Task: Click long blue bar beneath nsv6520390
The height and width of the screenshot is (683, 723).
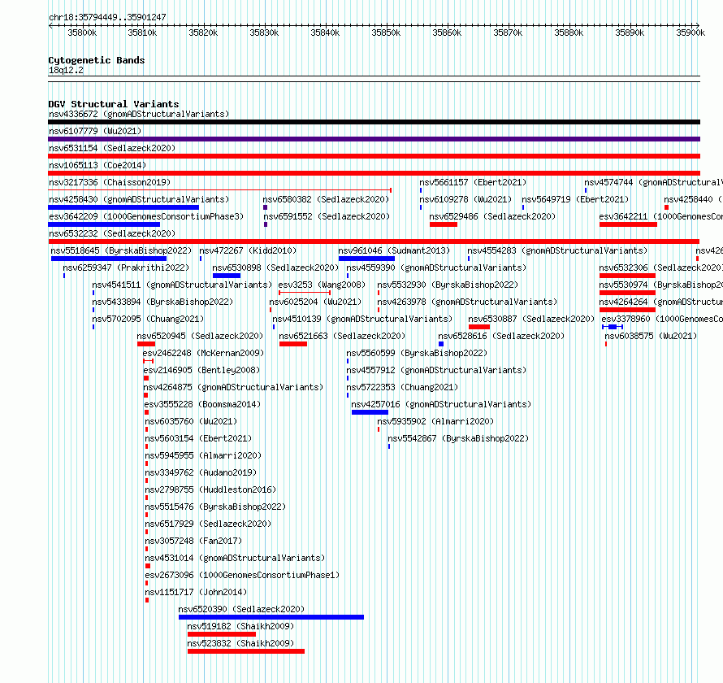Action: coord(271,617)
